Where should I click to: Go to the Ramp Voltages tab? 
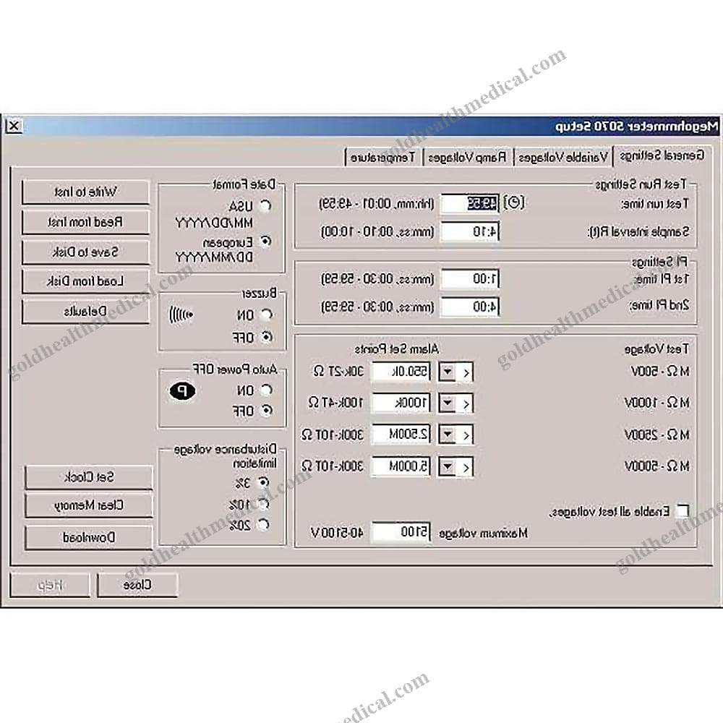click(x=467, y=158)
